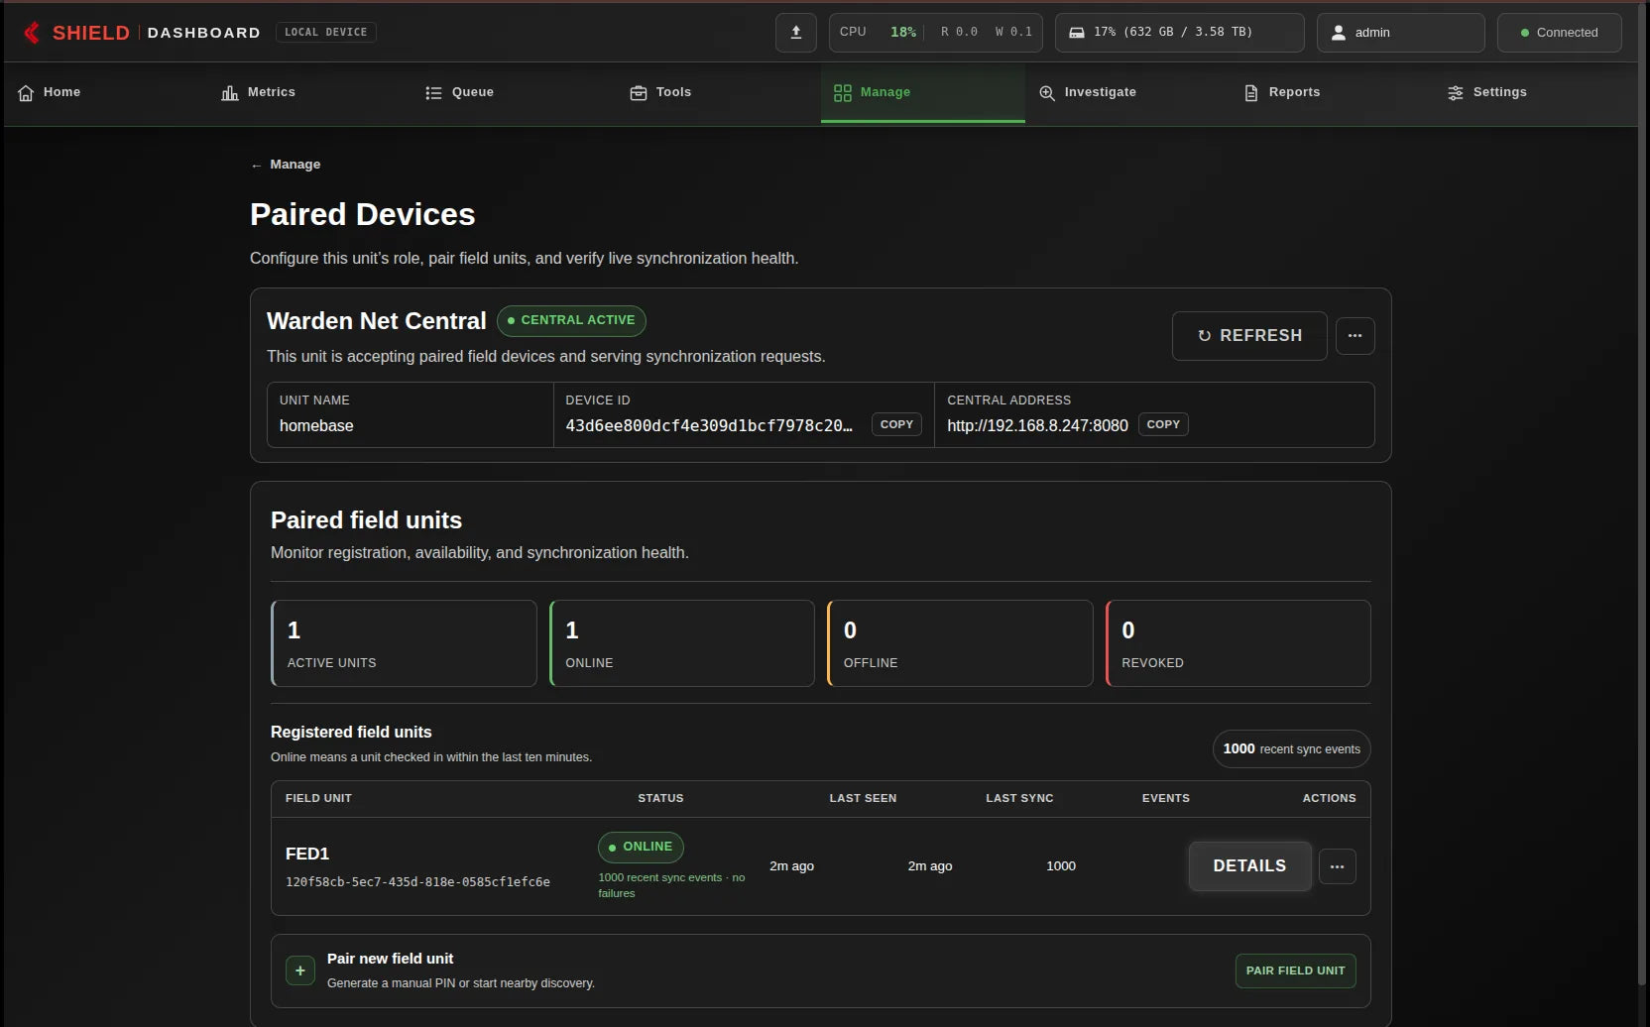
Task: Click the Reports document icon
Action: (1250, 92)
